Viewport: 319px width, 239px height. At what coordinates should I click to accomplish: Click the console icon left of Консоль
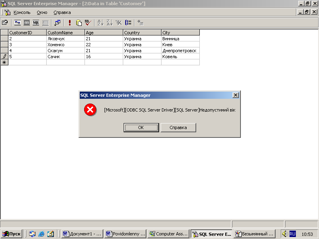7,12
